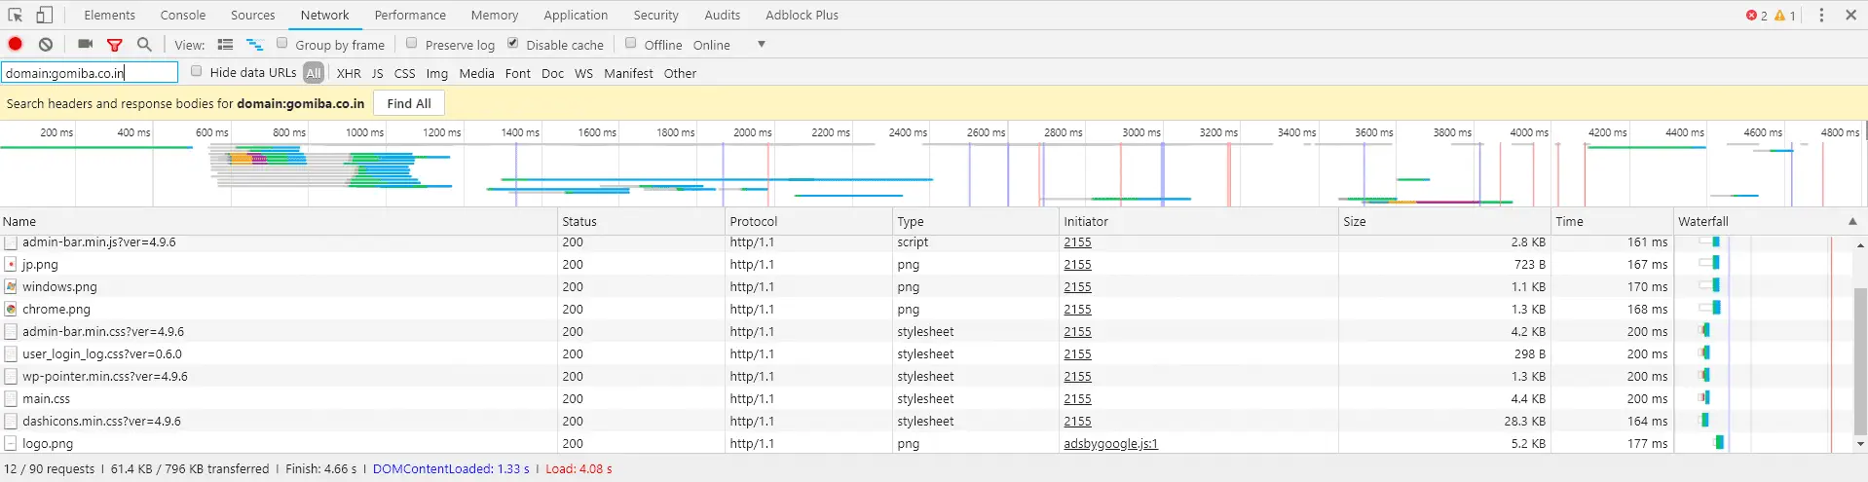Check the Hide data URLs option
This screenshot has width=1868, height=482.
(197, 71)
